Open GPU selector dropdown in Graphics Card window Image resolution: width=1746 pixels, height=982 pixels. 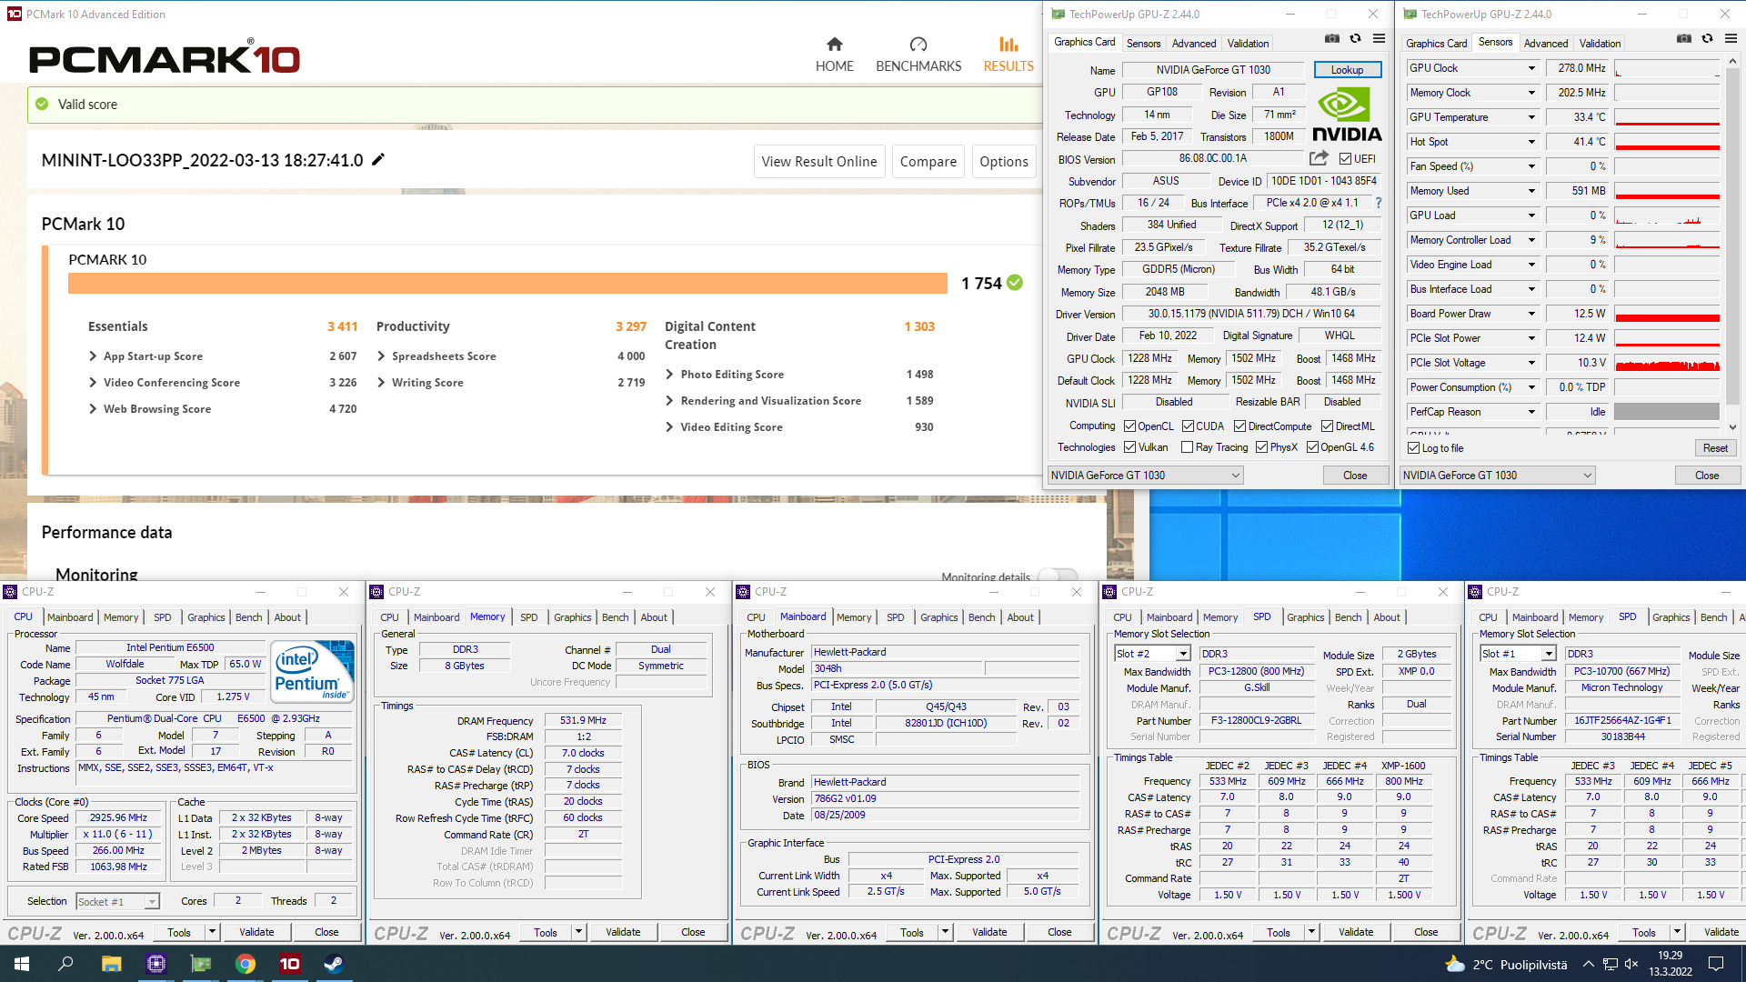[1145, 475]
